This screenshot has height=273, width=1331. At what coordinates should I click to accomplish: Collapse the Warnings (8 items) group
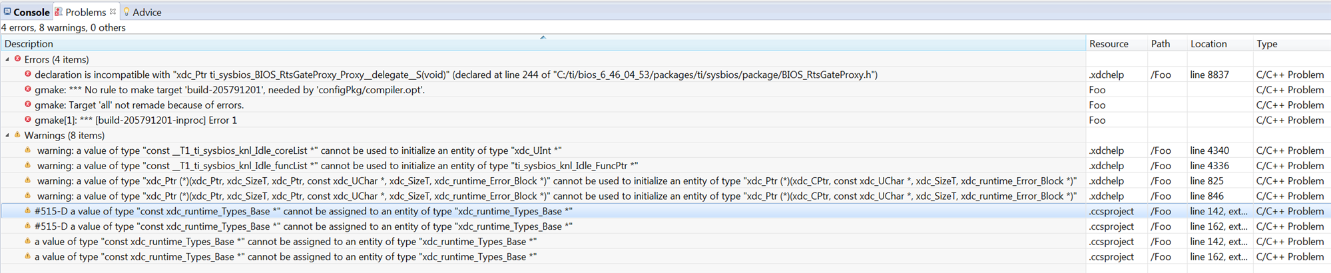click(8, 135)
